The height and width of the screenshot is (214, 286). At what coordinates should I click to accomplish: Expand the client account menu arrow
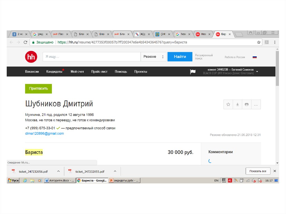click(257, 72)
